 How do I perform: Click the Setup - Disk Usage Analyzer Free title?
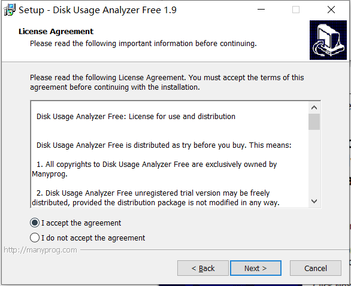[x=98, y=10]
